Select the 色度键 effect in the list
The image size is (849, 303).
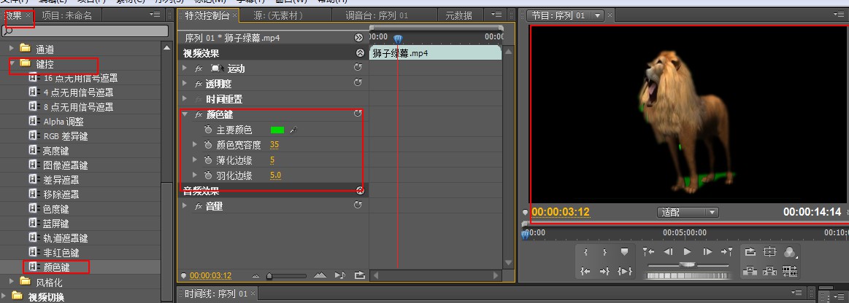(x=56, y=209)
